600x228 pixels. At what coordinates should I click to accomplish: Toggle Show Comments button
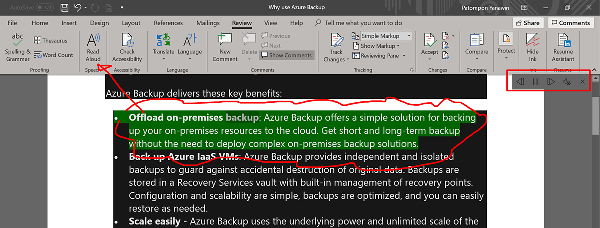click(x=286, y=55)
